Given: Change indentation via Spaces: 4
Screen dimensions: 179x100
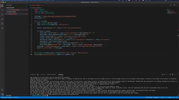Looking at the screenshot, I should 156,97.
